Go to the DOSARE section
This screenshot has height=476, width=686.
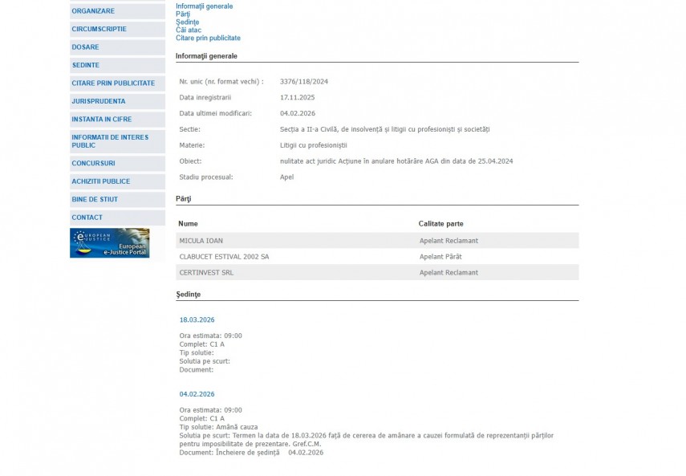pyautogui.click(x=85, y=47)
